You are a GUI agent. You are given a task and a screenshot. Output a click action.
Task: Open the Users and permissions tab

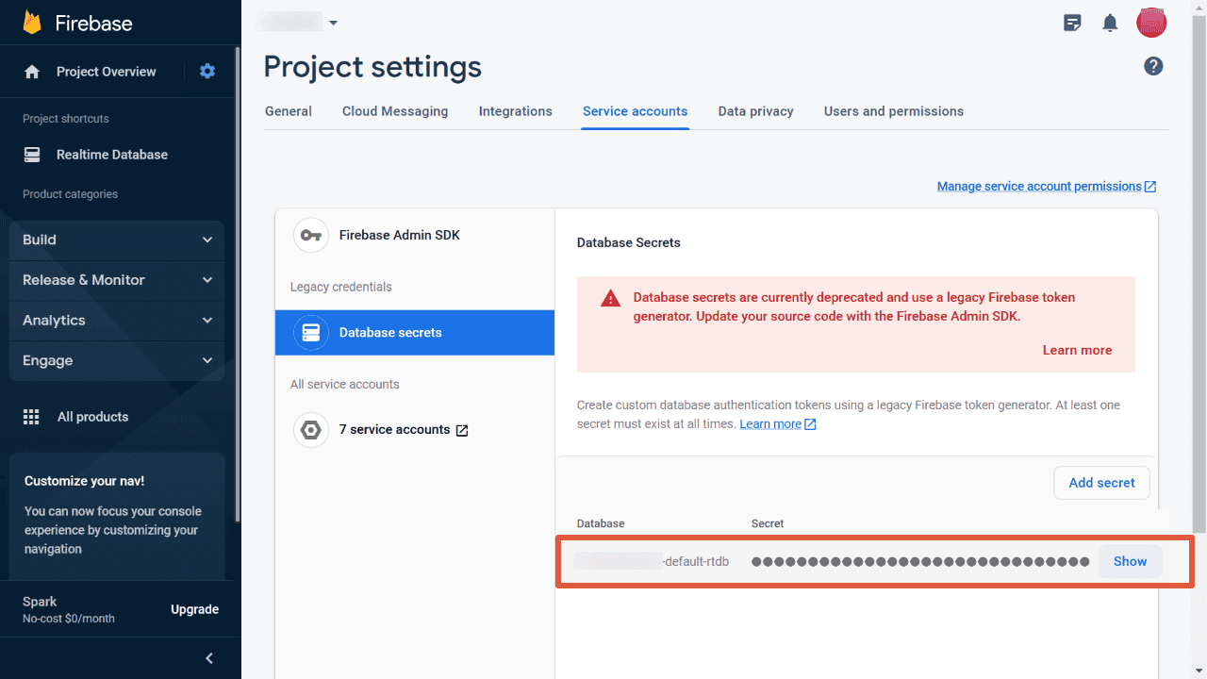click(x=893, y=111)
